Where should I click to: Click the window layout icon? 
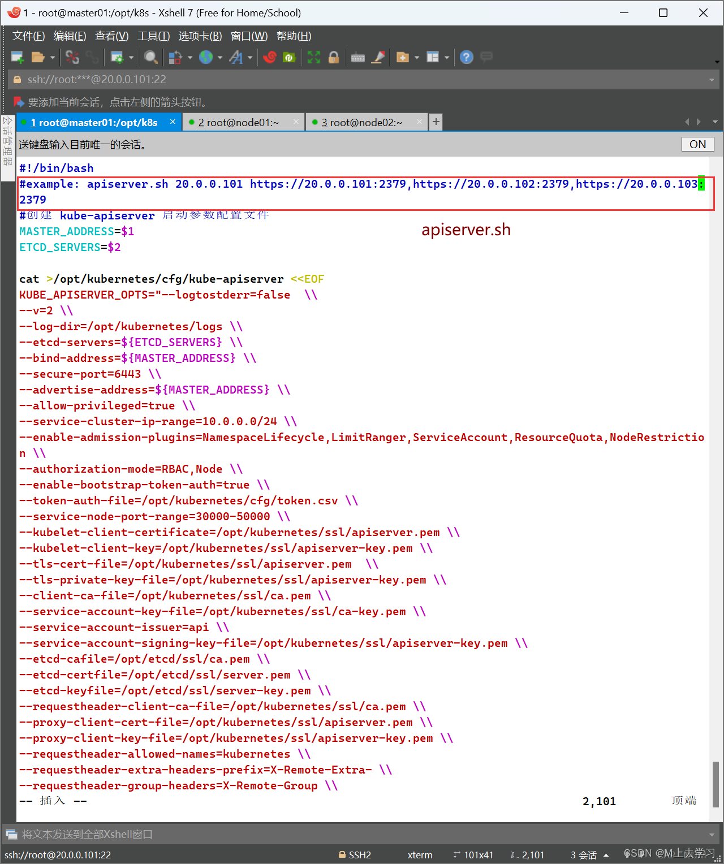point(433,57)
